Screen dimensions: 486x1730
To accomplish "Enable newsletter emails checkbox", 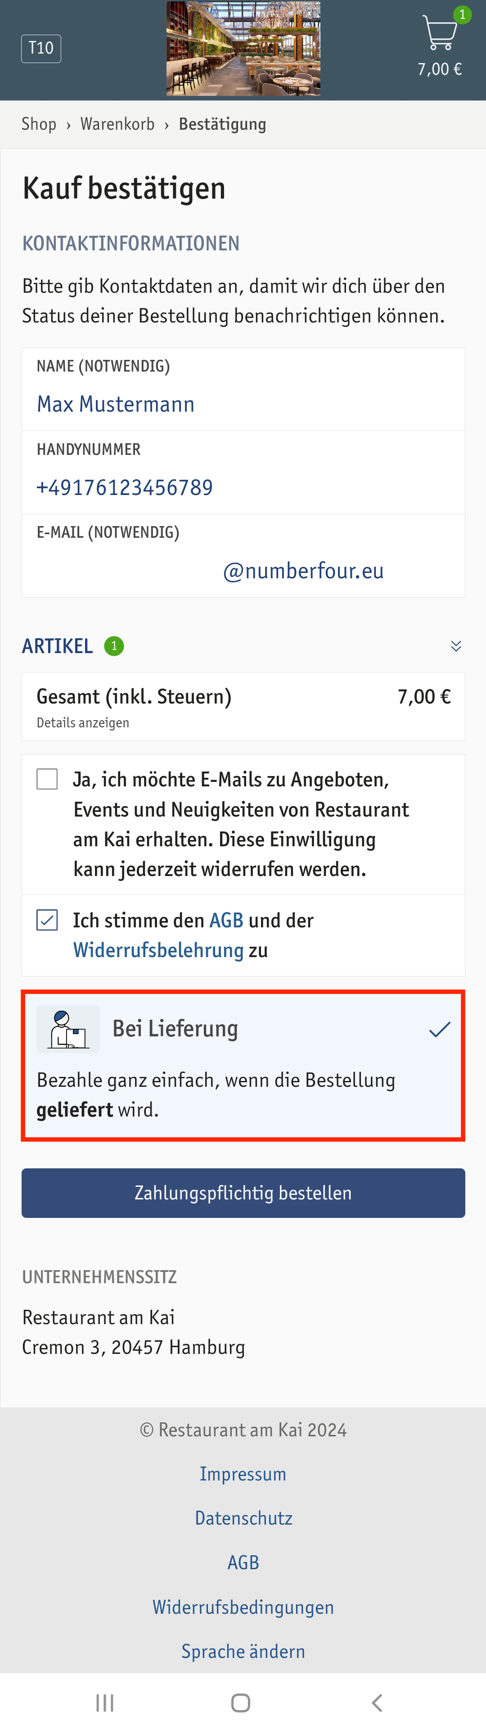I will [x=47, y=779].
